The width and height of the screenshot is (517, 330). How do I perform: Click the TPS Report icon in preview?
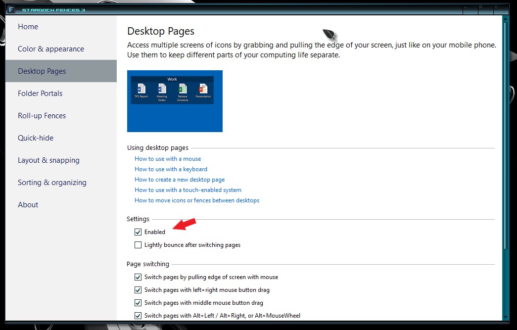pos(141,91)
